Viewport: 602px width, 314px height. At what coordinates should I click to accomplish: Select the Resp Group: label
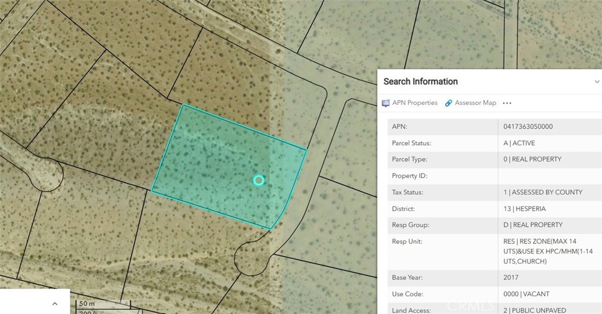[x=410, y=225]
